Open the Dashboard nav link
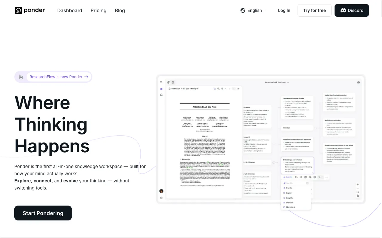Screen dimensions: 382x238 (70, 10)
